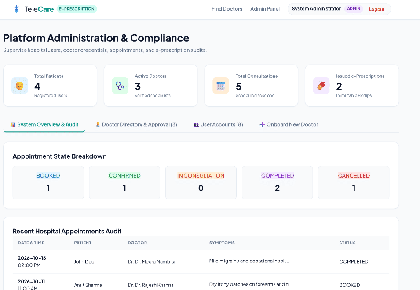The width and height of the screenshot is (420, 290).
Task: Click the Active Doctors stethoscope icon
Action: 120,86
